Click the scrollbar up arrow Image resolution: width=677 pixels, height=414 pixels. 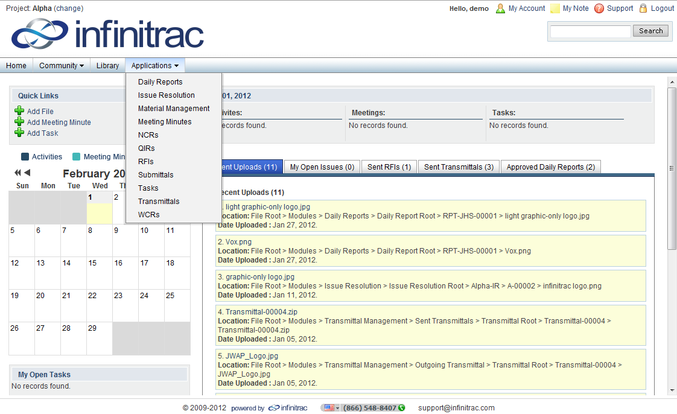(x=672, y=81)
